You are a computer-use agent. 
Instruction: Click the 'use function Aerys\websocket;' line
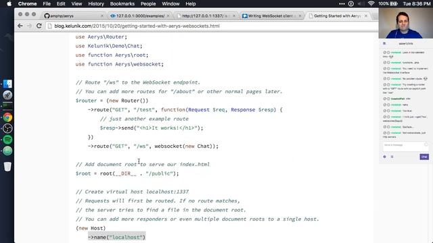120,64
